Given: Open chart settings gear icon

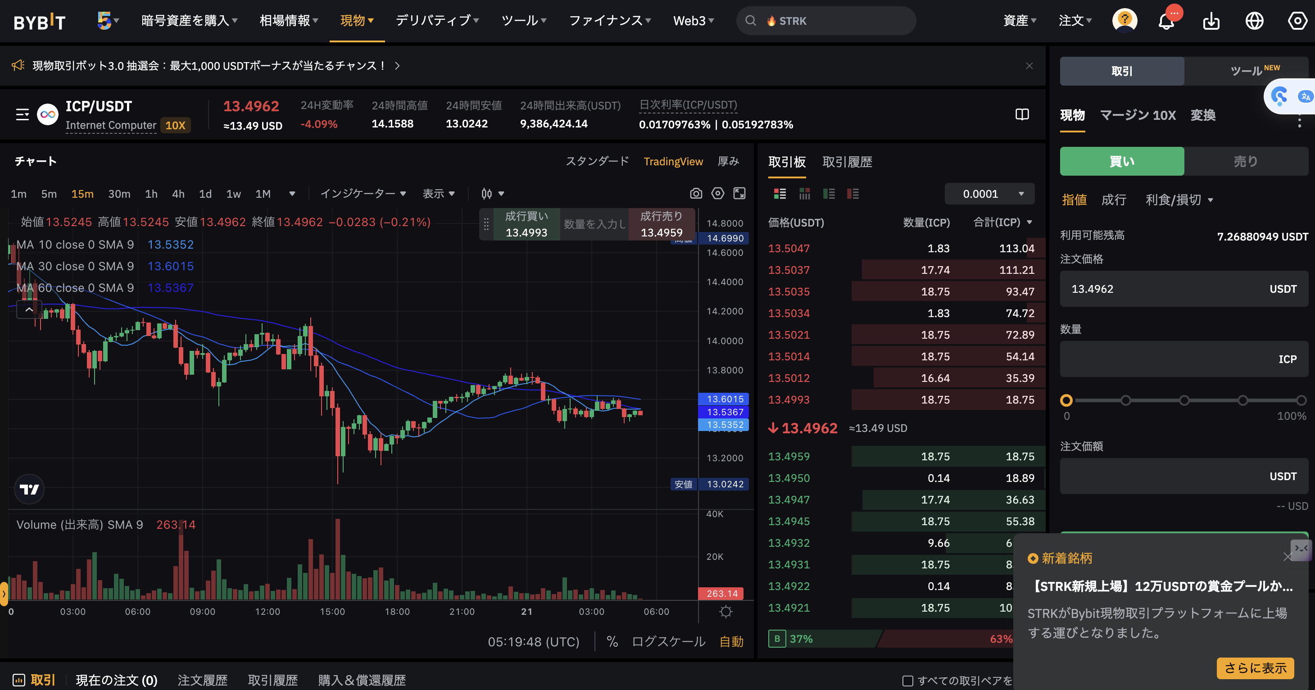Looking at the screenshot, I should coord(718,193).
